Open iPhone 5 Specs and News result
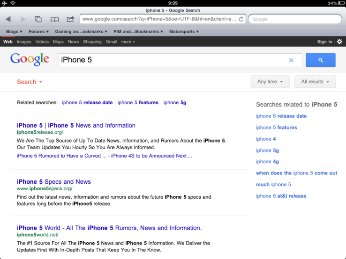 coord(54,182)
